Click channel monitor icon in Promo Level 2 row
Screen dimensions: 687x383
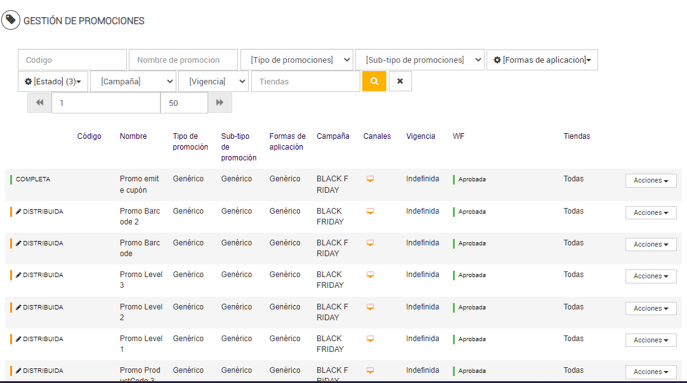click(370, 307)
